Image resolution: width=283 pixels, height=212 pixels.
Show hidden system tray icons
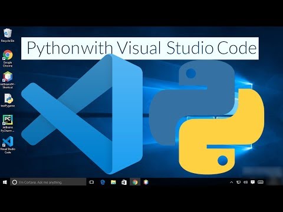(231, 183)
